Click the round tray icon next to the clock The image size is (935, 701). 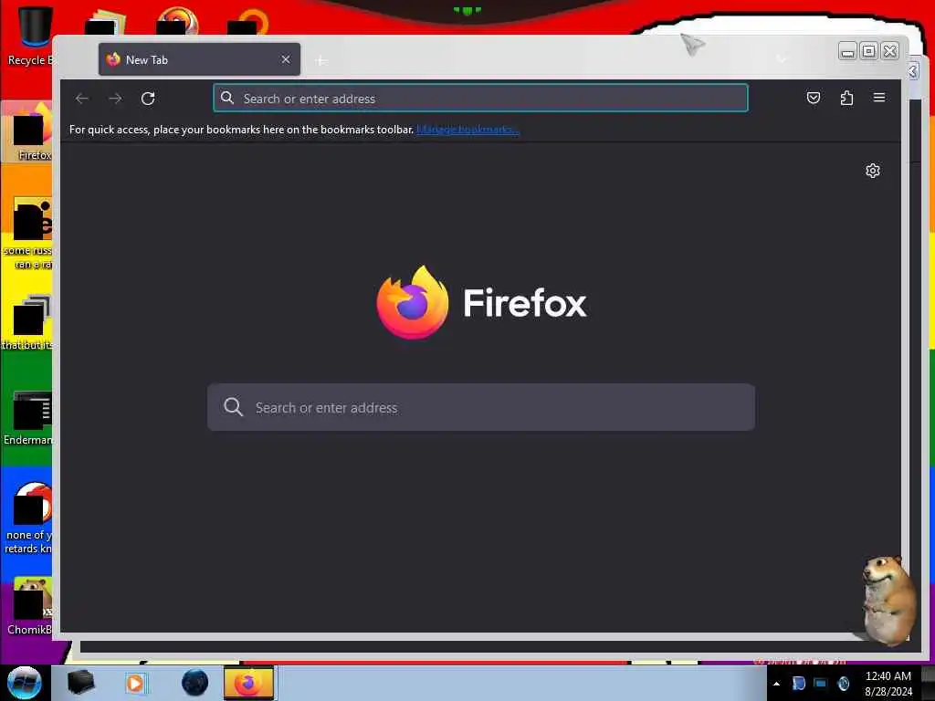click(x=843, y=684)
